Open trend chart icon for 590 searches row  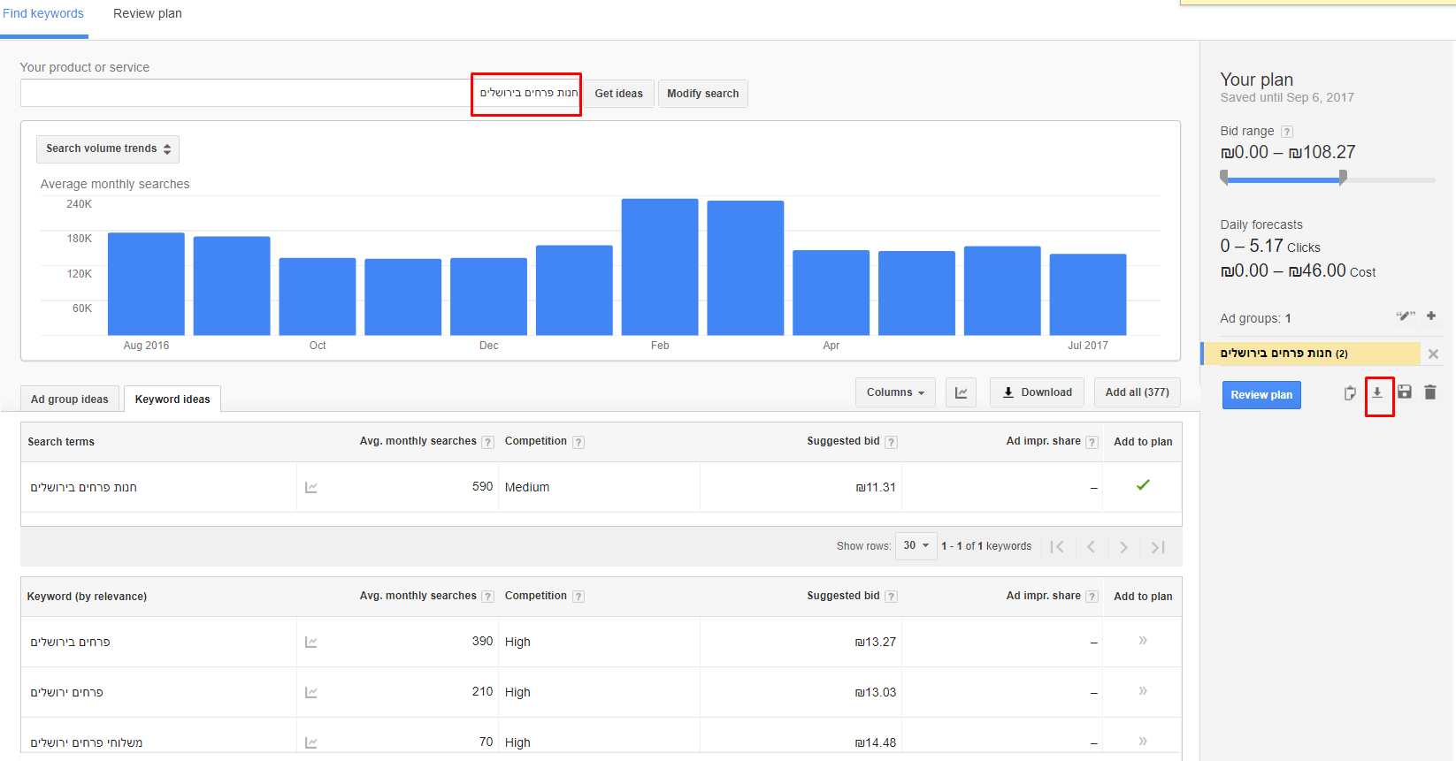tap(311, 487)
